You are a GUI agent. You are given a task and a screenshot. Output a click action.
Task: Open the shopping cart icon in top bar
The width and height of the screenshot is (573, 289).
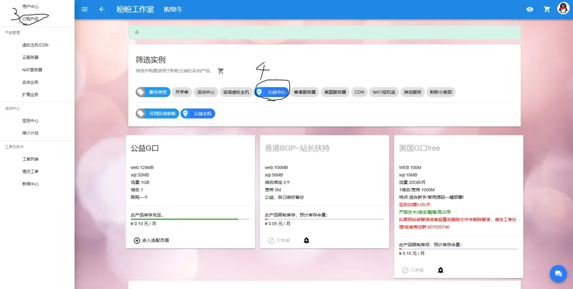pyautogui.click(x=547, y=9)
